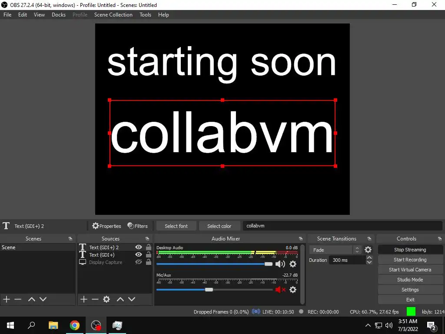Move source up arrow in Sources panel
445x334 pixels.
point(120,299)
